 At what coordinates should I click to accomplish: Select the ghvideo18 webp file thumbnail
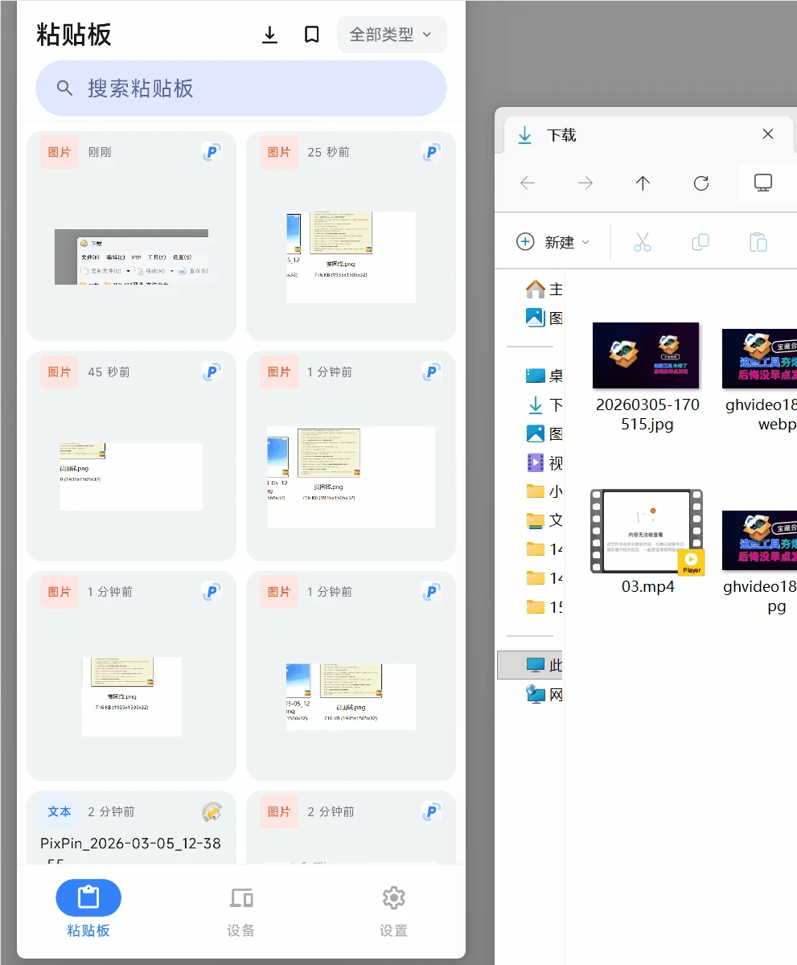click(x=759, y=359)
